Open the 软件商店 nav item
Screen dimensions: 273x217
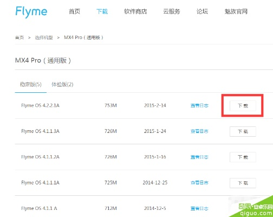click(x=135, y=11)
